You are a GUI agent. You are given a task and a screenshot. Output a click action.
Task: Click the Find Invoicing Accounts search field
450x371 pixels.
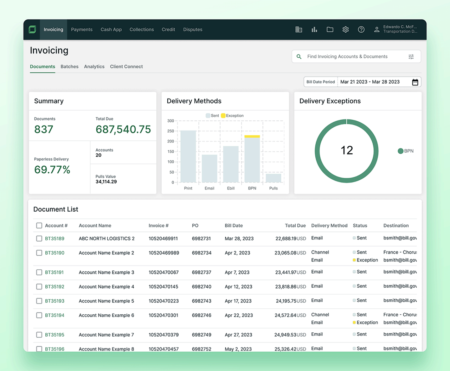pyautogui.click(x=356, y=57)
